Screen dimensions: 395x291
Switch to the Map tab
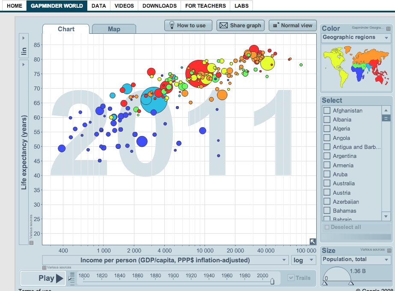pos(114,29)
